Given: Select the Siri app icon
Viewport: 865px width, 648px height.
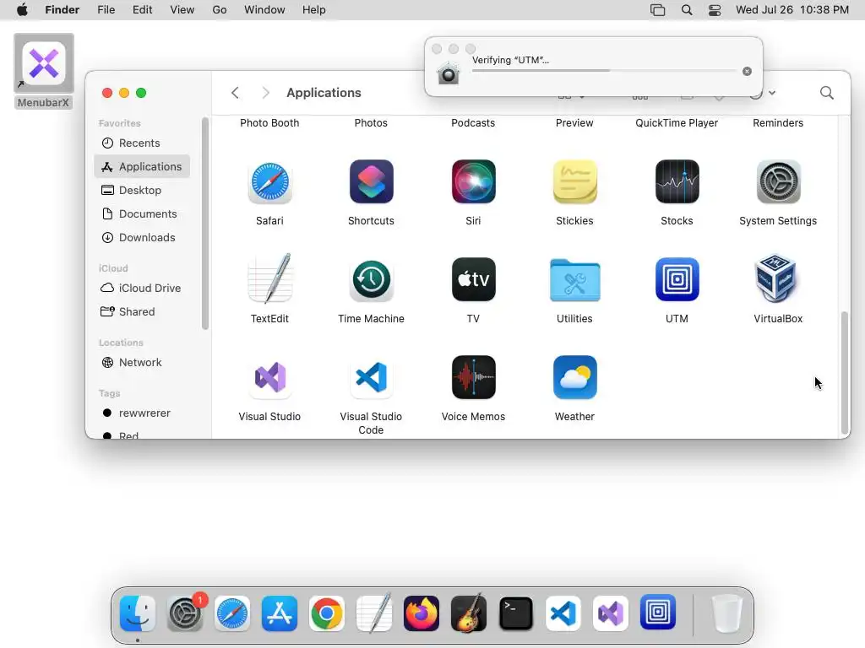Looking at the screenshot, I should point(473,182).
